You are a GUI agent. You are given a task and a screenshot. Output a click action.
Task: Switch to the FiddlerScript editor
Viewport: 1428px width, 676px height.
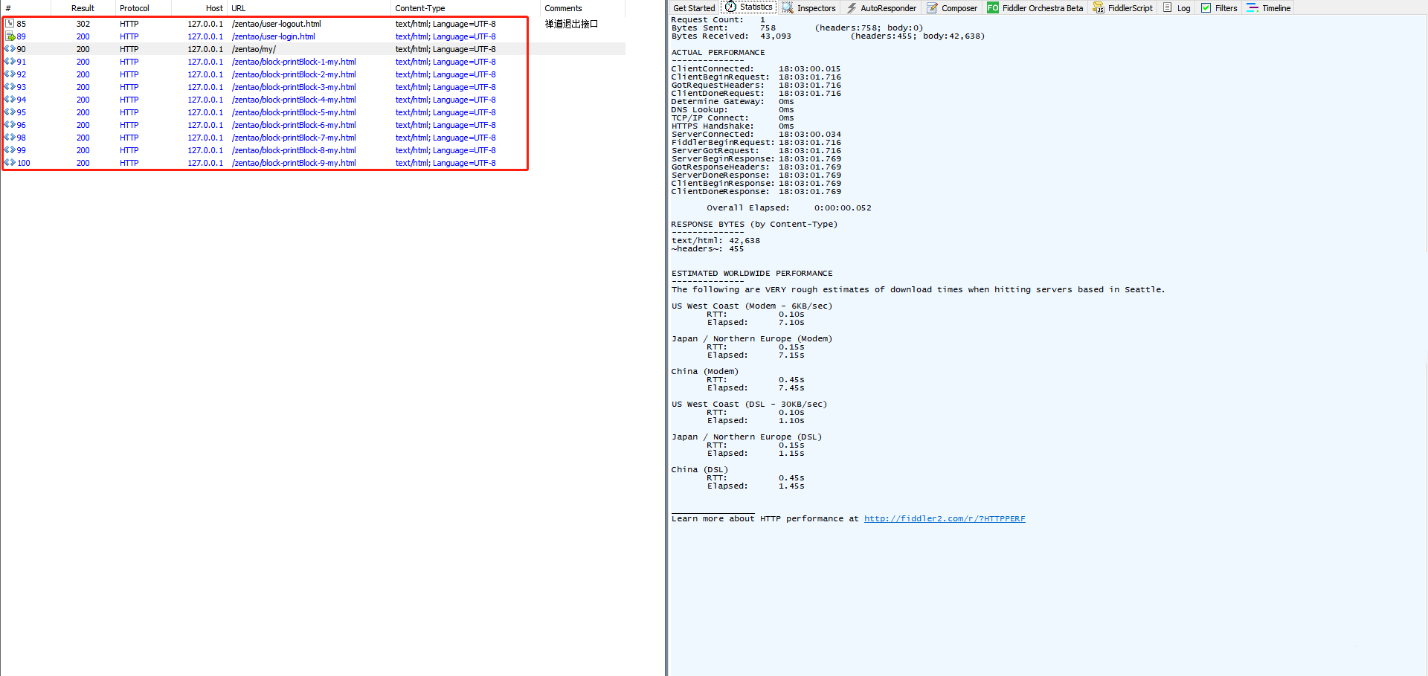click(1122, 8)
